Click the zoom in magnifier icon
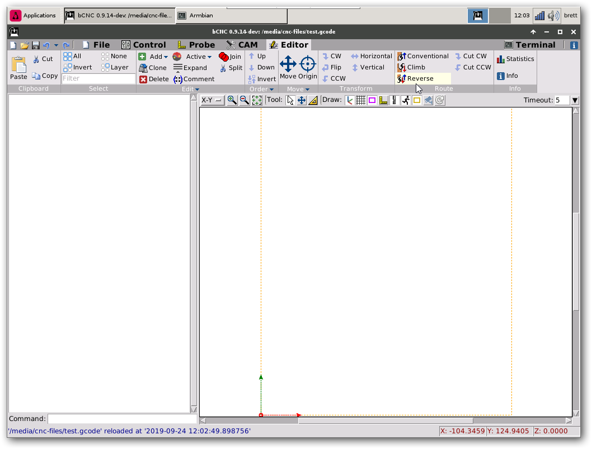Viewport: 592px width, 449px height. (232, 100)
